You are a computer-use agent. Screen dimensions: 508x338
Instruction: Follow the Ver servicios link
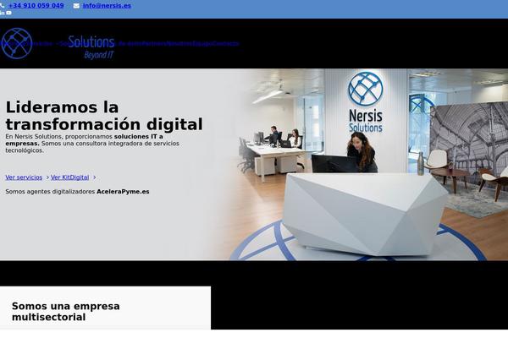click(x=24, y=177)
